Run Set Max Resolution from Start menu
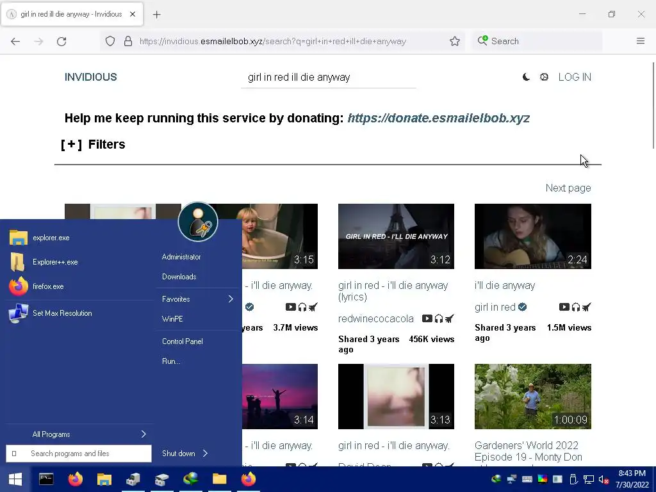Viewport: 656px width, 492px height. point(79,313)
